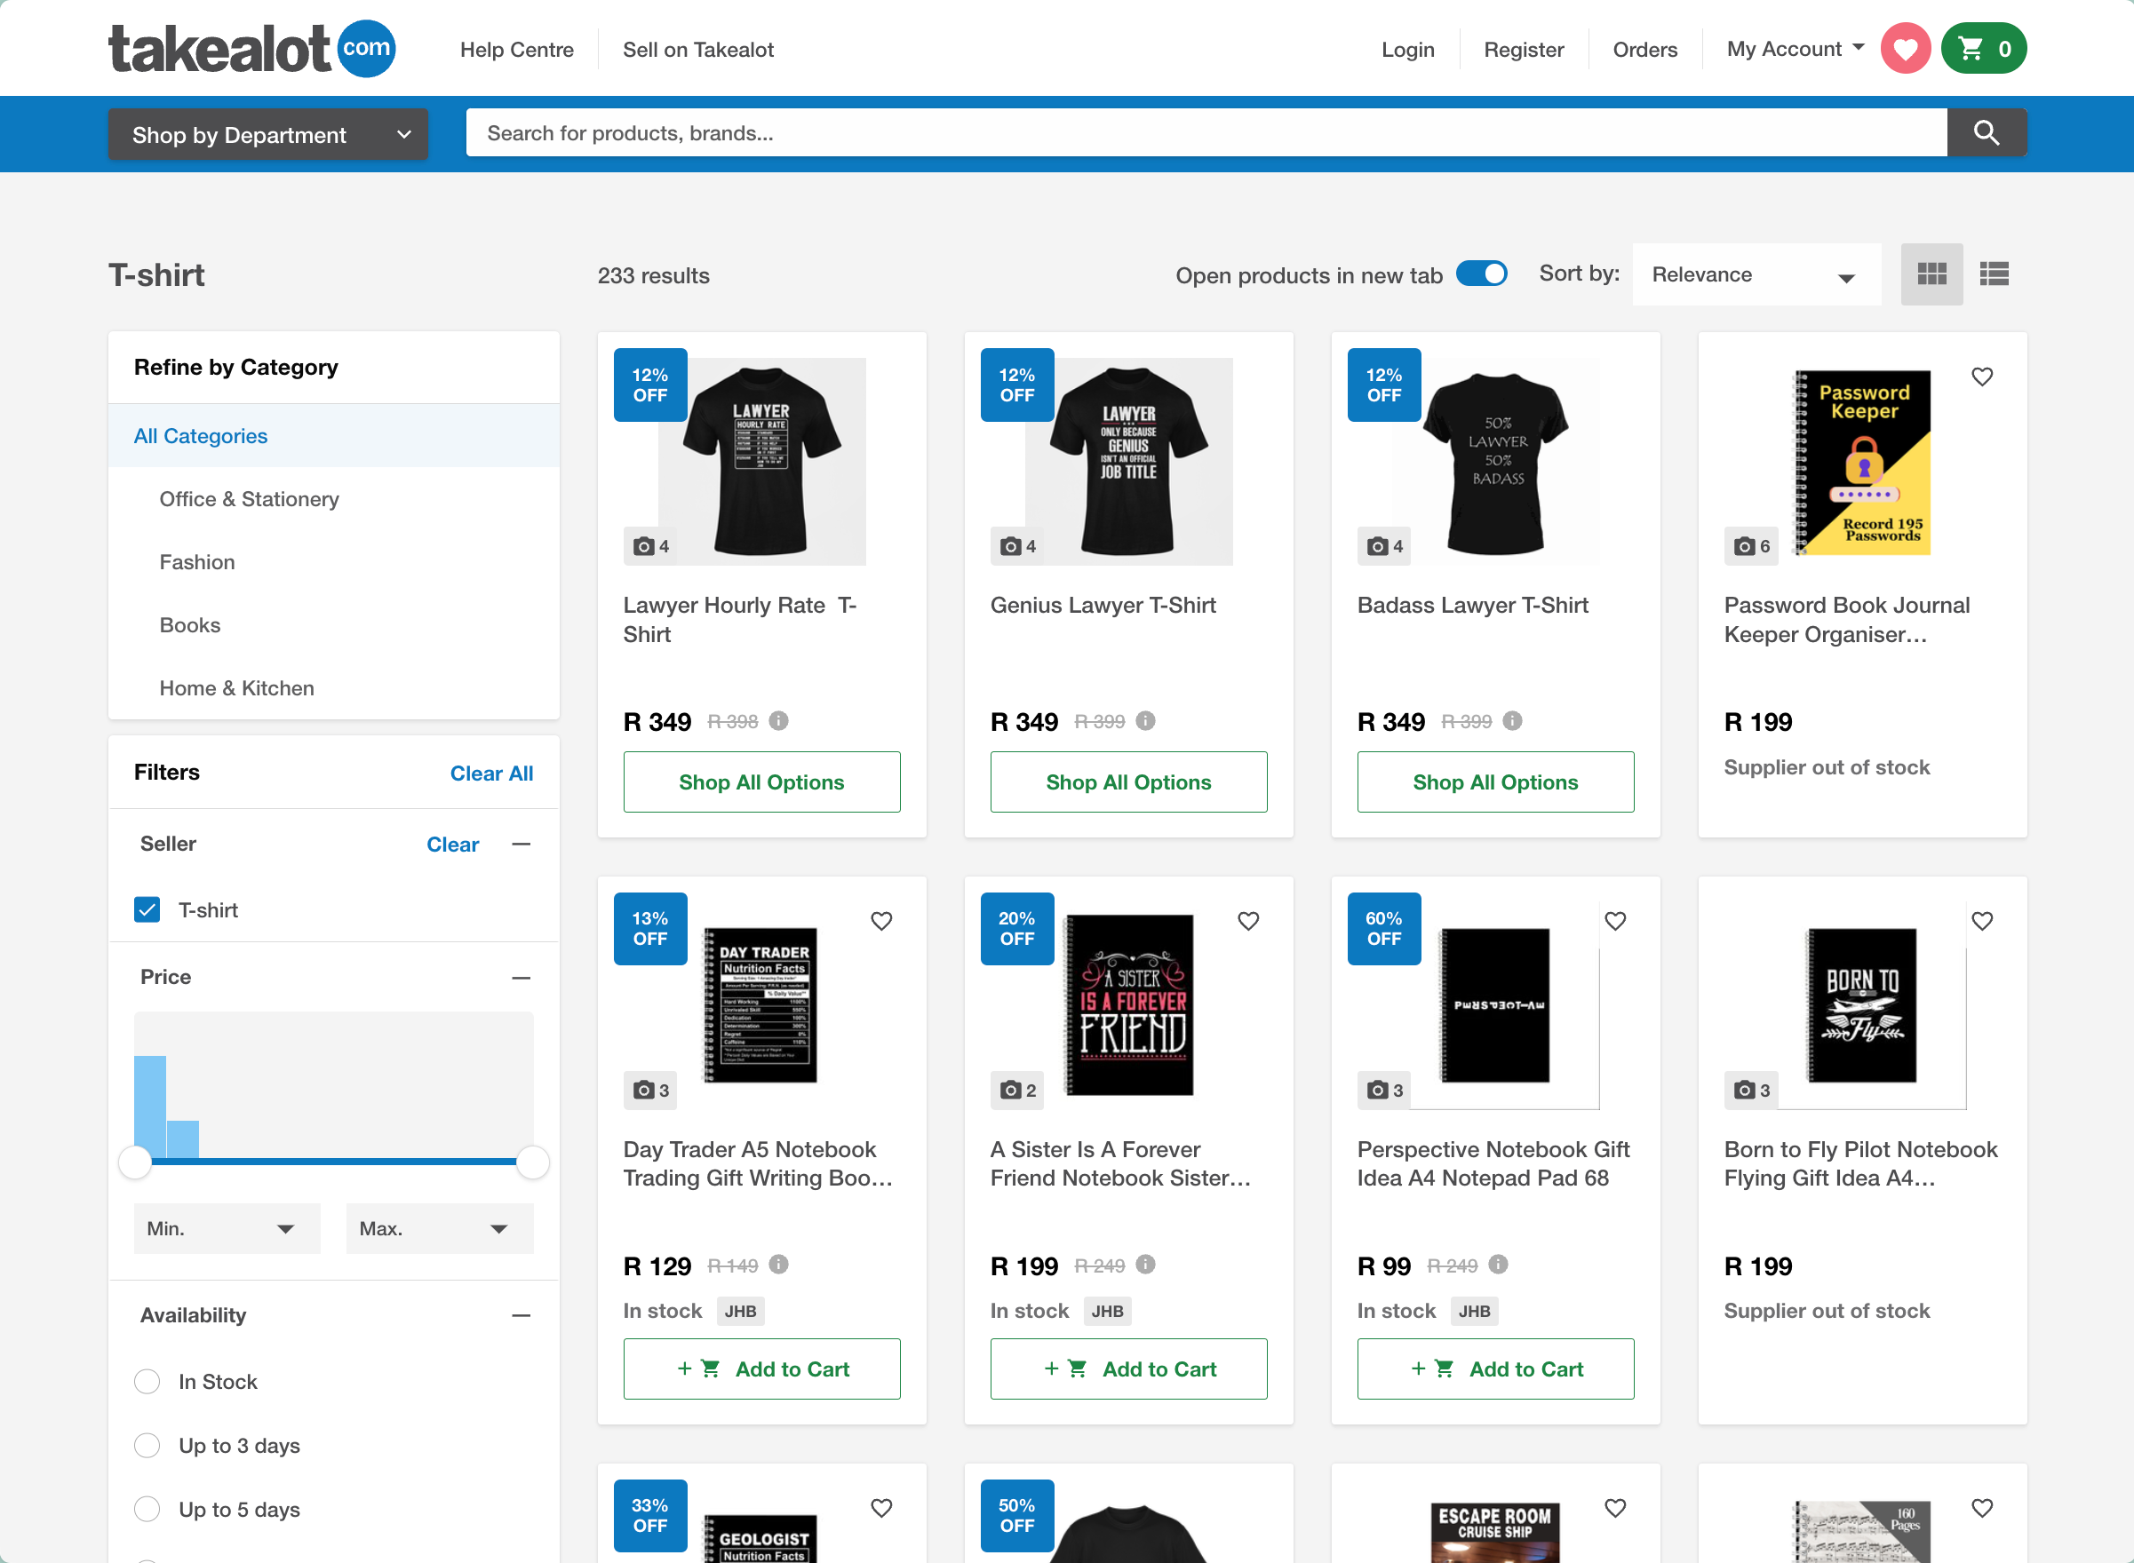
Task: Select the Fashion category
Action: [197, 562]
